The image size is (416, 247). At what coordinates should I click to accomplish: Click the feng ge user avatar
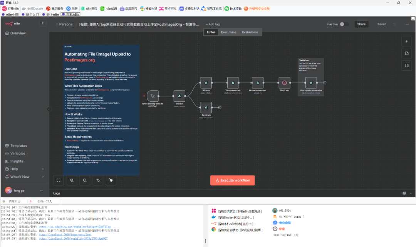(x=8, y=191)
